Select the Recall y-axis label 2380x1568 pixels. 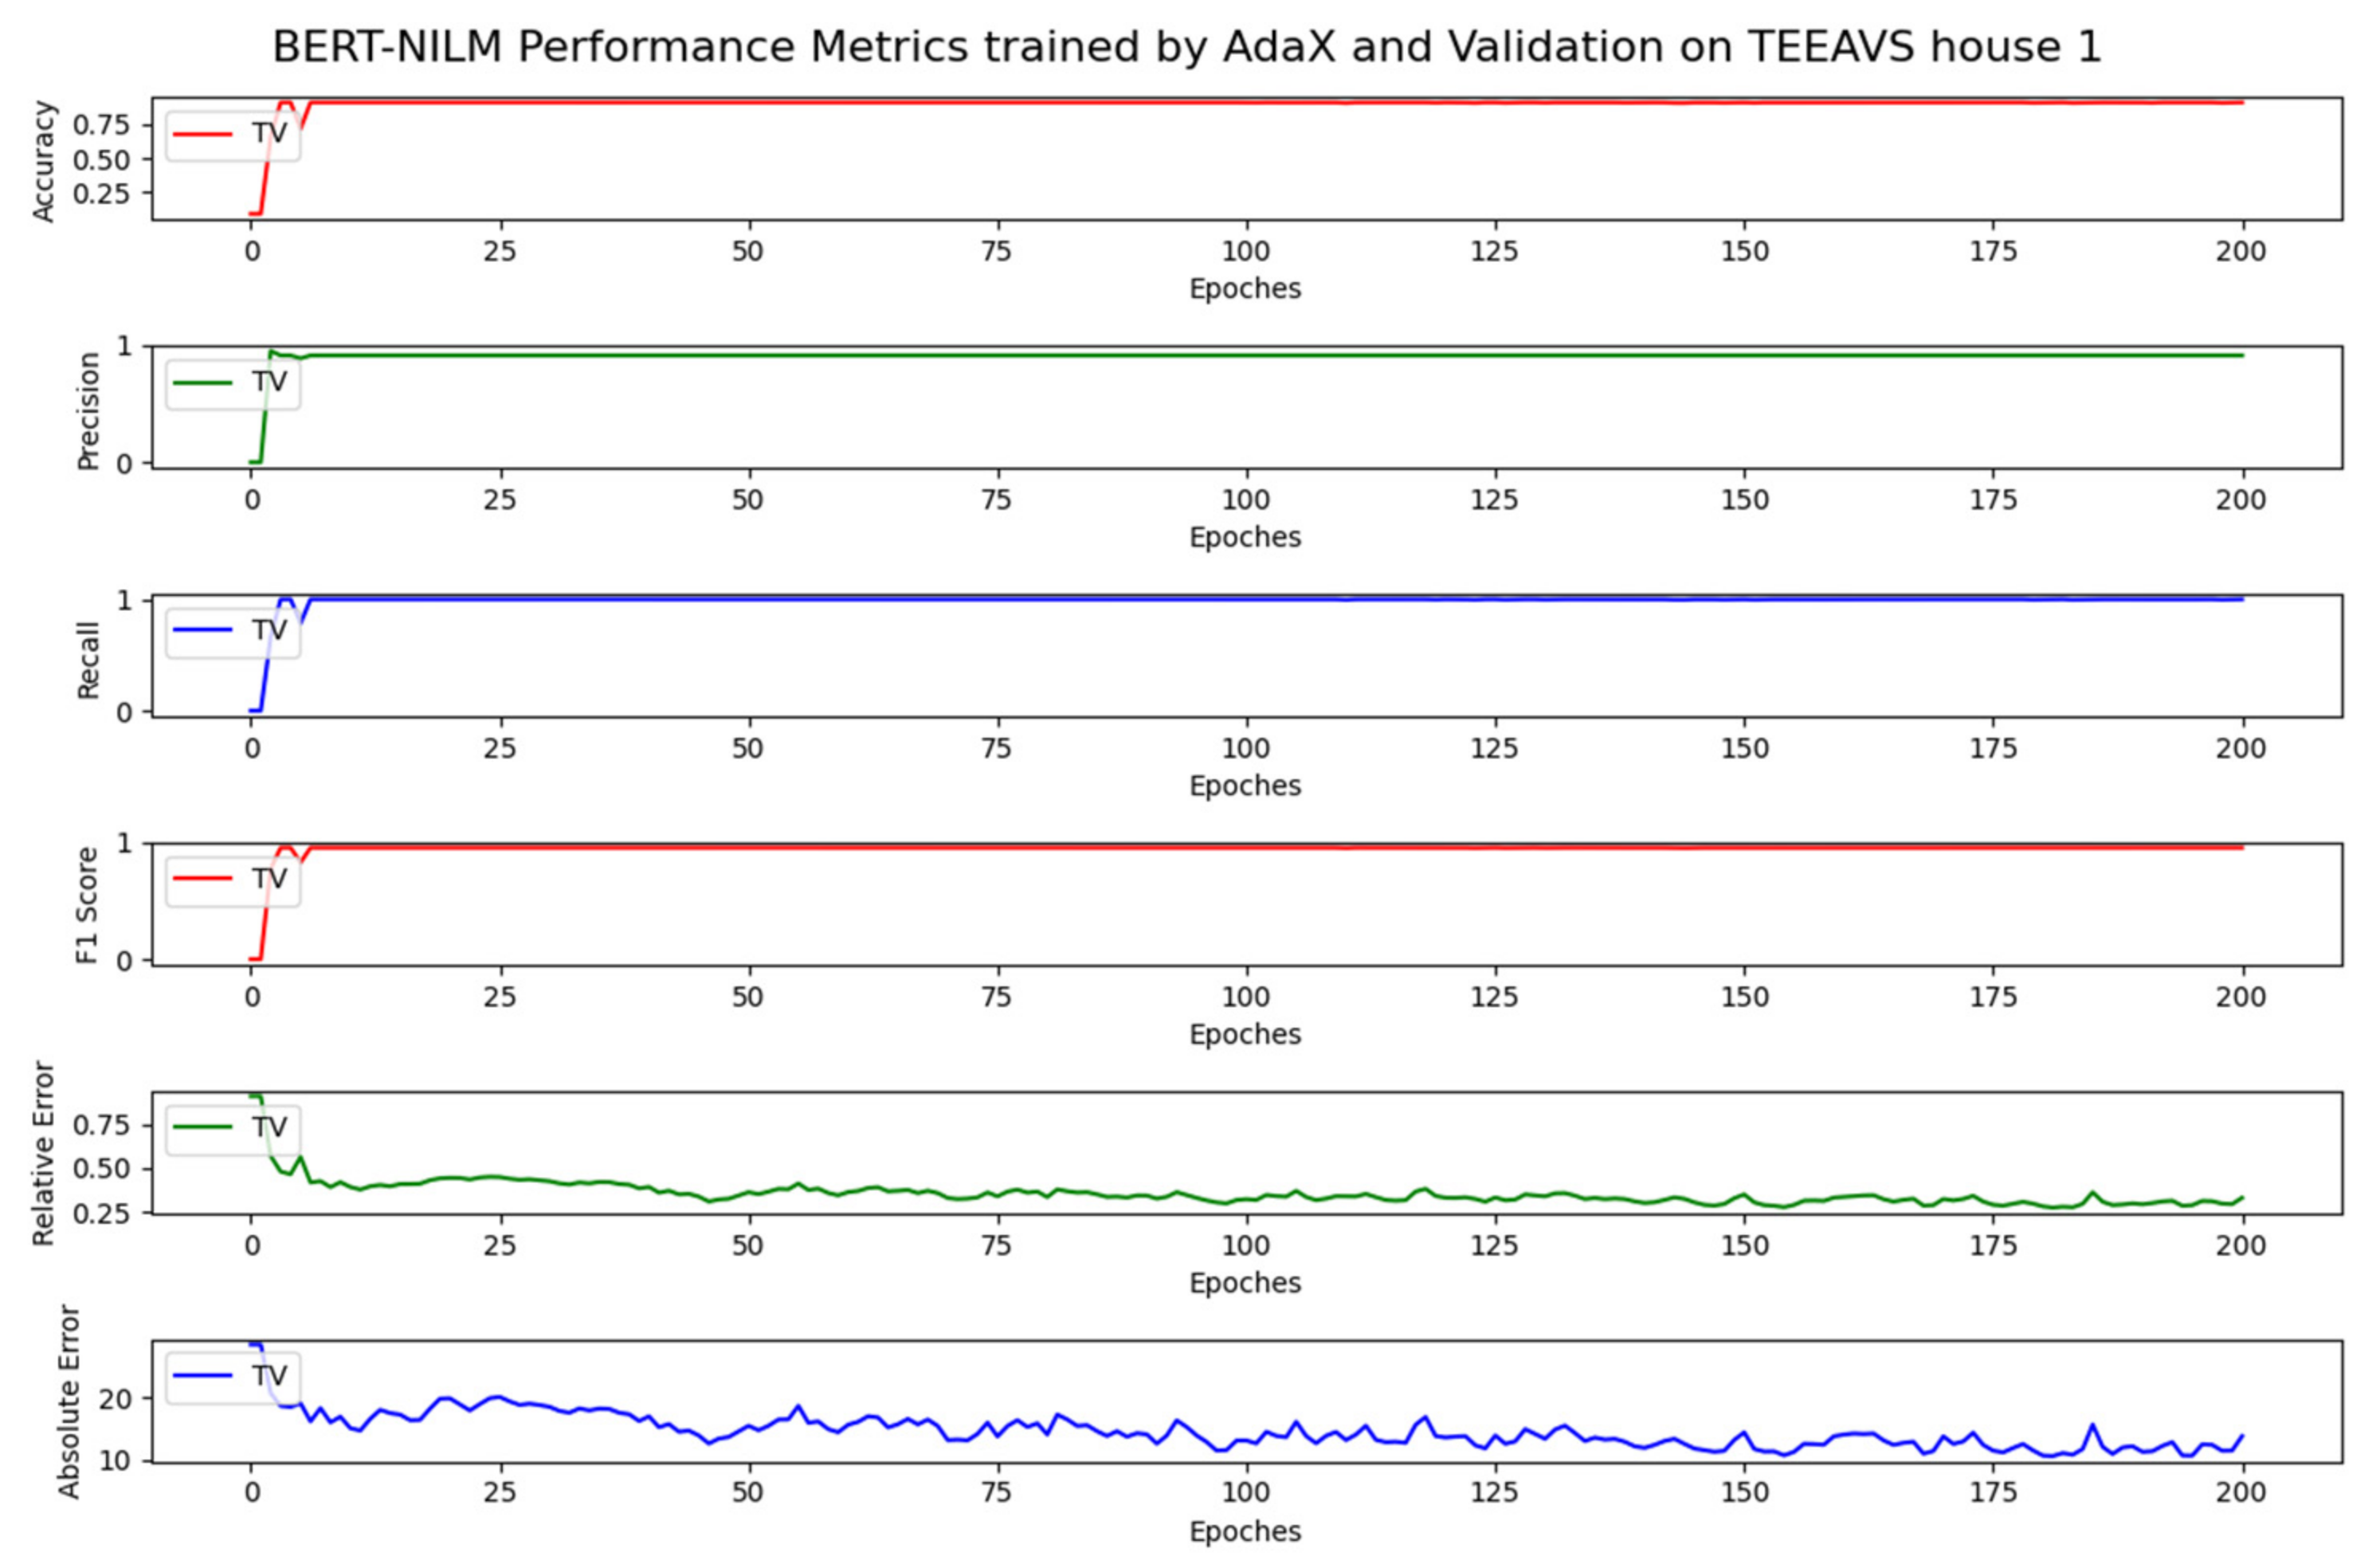coord(89,659)
